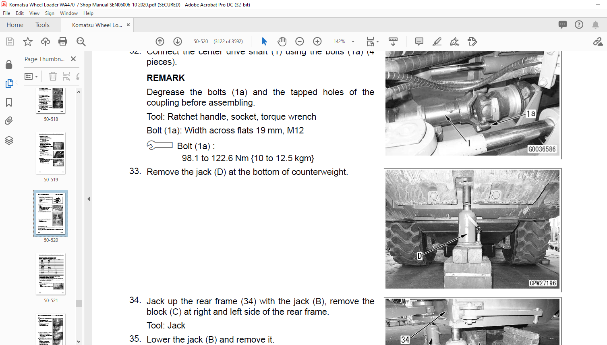Click the text "Bolt (1a): Width across flats 19 mm, M12"
The width and height of the screenshot is (607, 345).
tap(225, 131)
